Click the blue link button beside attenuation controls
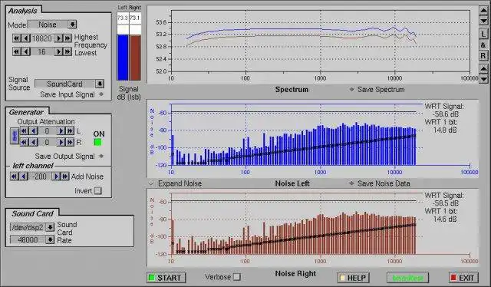Viewport: 491px width, 287px height. [15, 136]
